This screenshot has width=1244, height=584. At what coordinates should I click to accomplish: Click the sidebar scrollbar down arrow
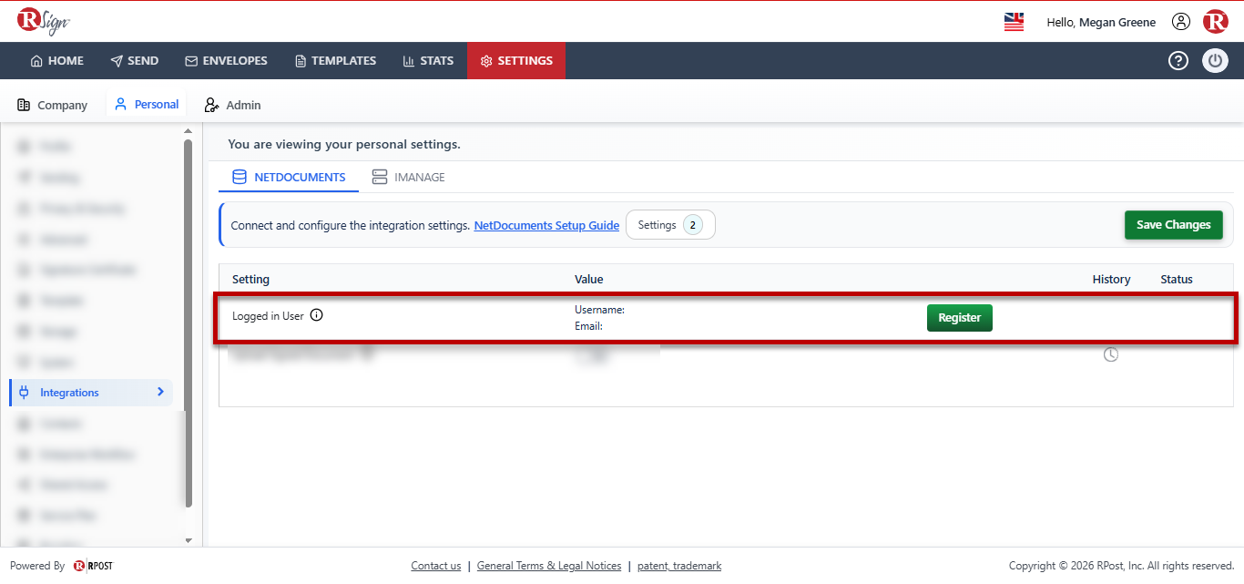click(189, 540)
